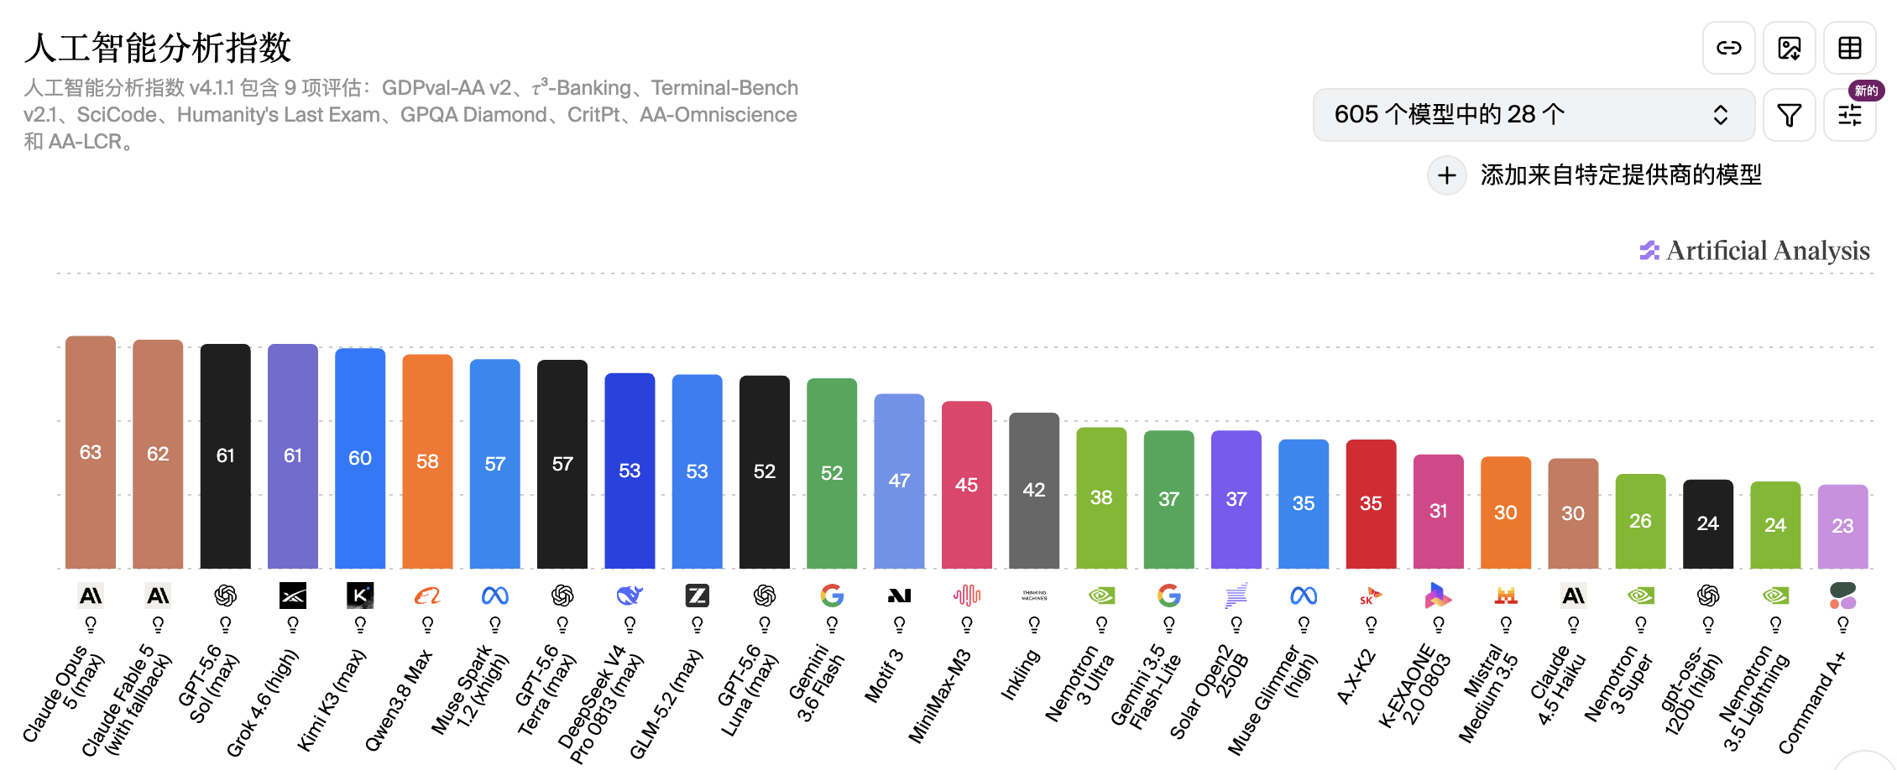Click the lightbulb under Claude Opus 5
Screen dimensions: 1897x770
tap(91, 625)
